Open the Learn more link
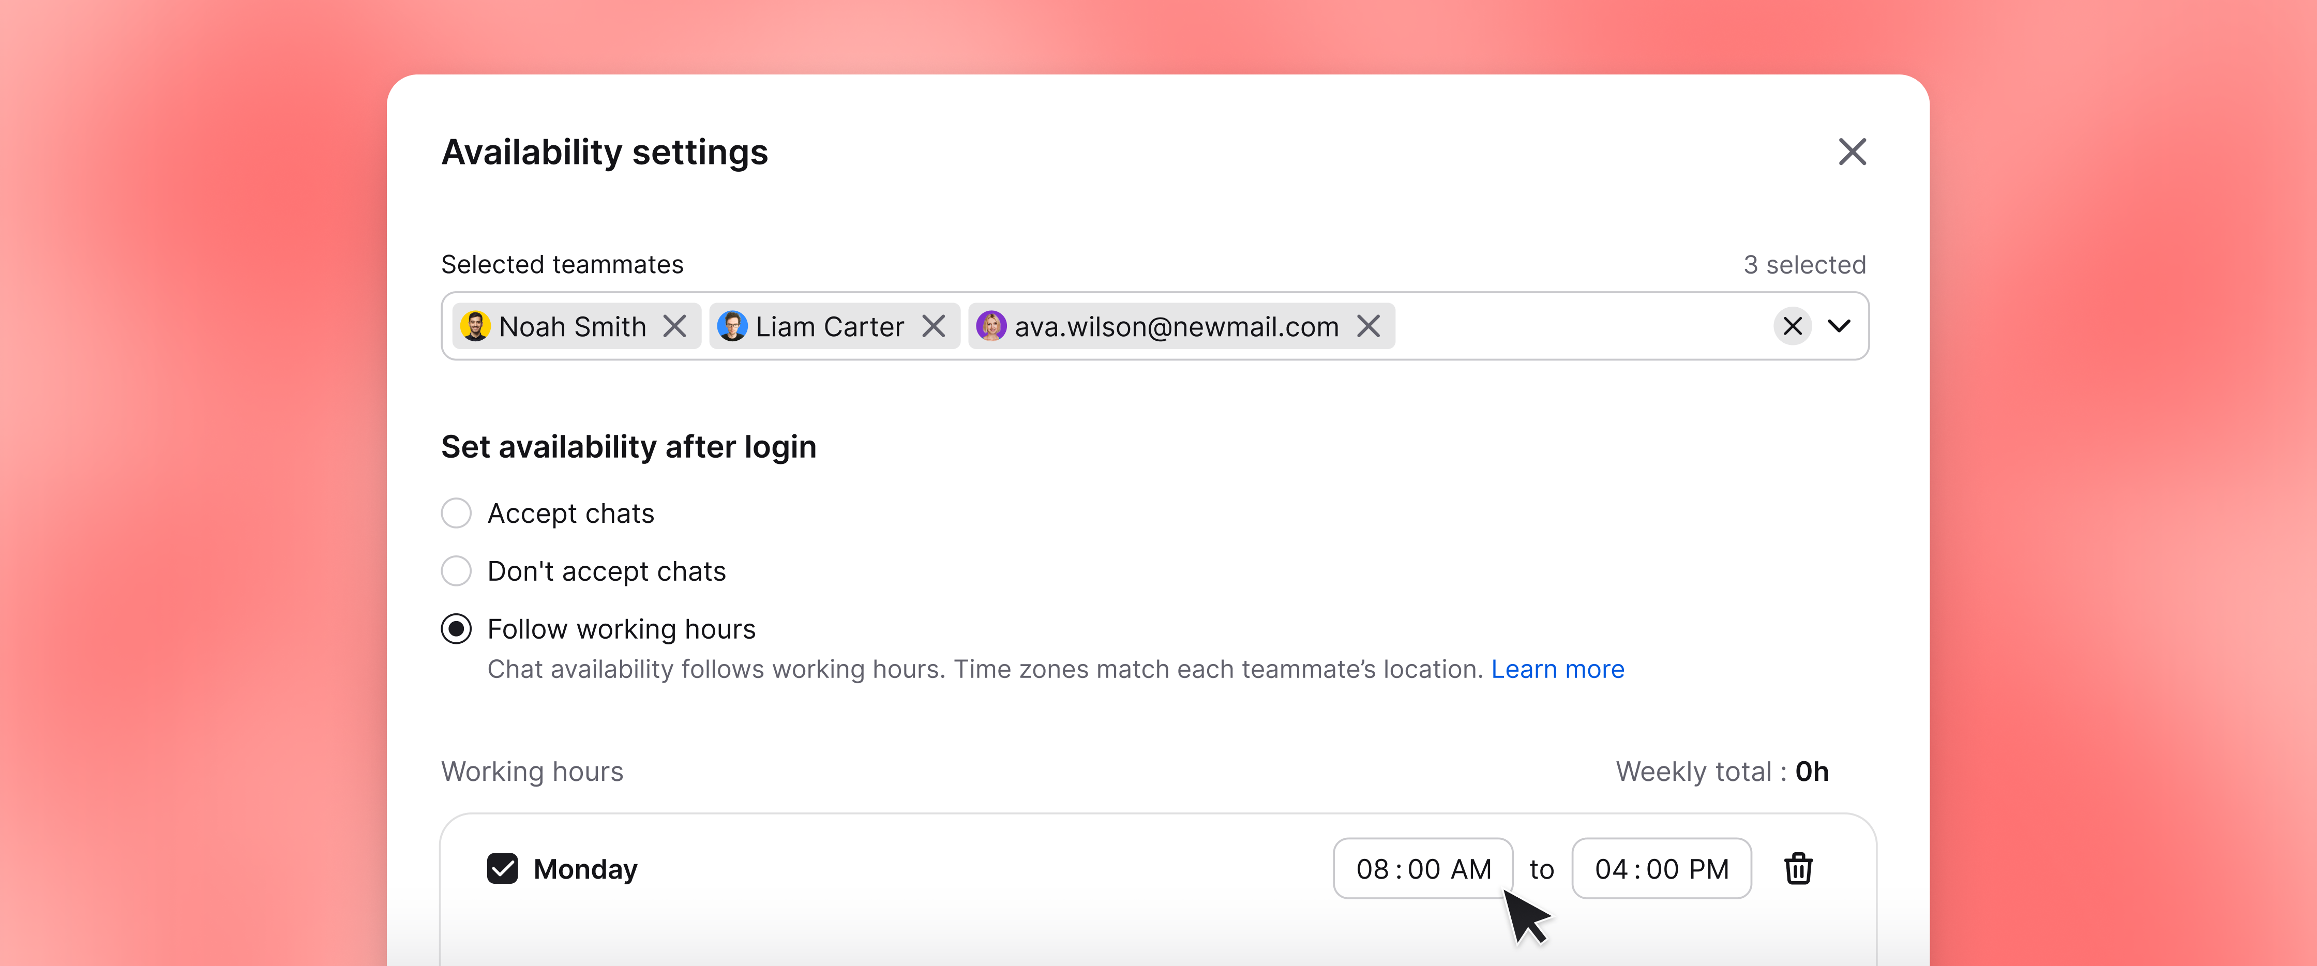 pos(1557,669)
